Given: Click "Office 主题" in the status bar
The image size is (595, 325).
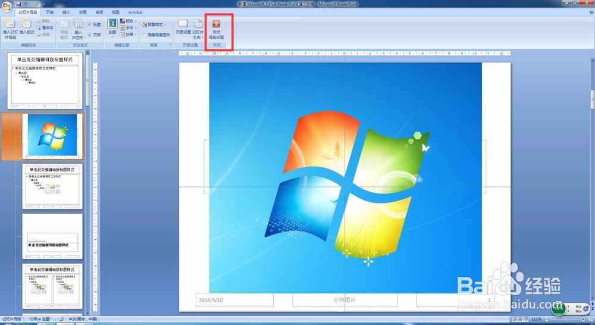Looking at the screenshot, I should click(40, 319).
